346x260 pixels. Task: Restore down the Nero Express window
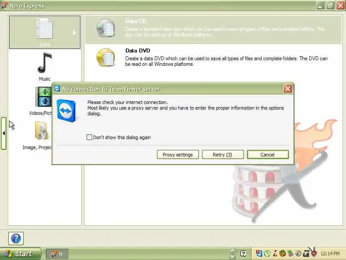(x=330, y=6)
